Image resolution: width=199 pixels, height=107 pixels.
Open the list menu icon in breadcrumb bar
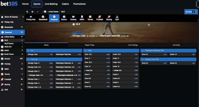point(32,12)
